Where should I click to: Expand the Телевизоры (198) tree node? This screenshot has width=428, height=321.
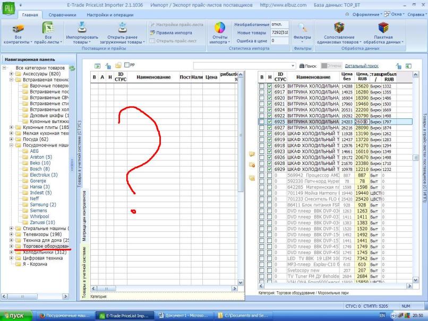[x=11, y=235]
